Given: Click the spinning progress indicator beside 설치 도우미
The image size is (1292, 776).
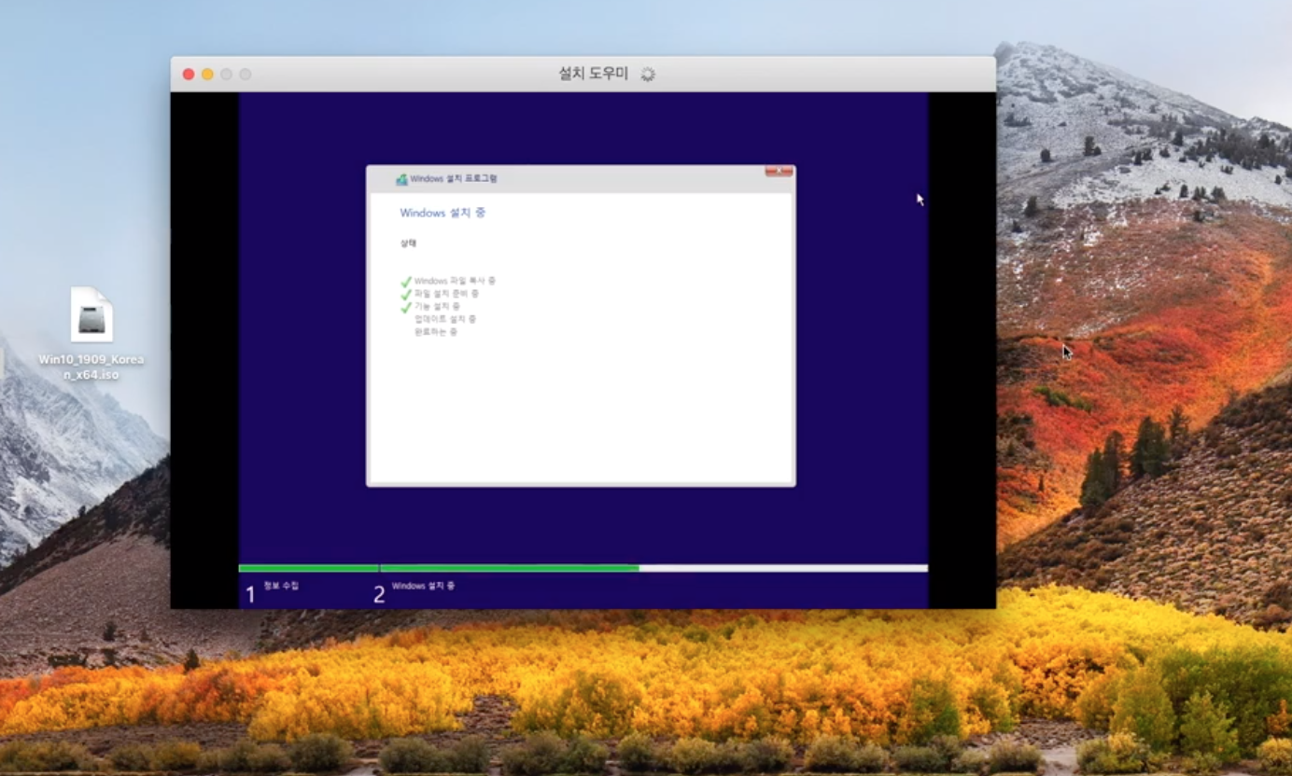Looking at the screenshot, I should point(648,74).
